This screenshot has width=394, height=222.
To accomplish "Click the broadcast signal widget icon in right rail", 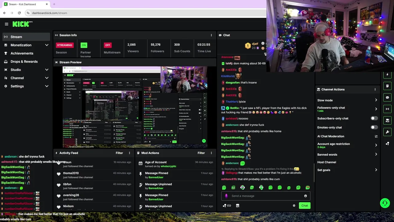I will coord(388,109).
